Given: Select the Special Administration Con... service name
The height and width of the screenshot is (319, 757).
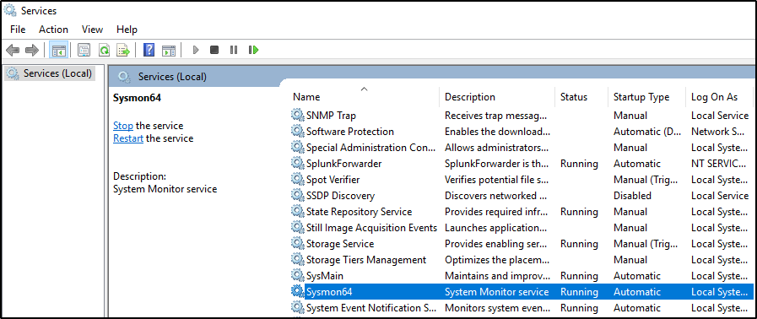Looking at the screenshot, I should click(x=370, y=147).
